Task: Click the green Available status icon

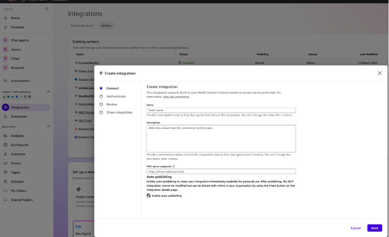Action: [x=180, y=63]
